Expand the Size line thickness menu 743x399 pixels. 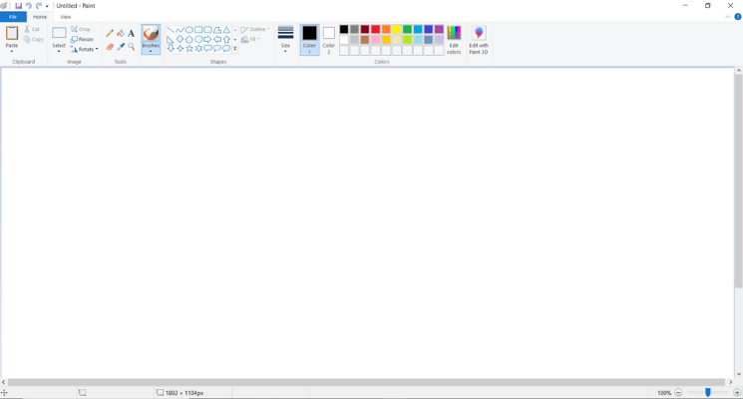tap(285, 40)
